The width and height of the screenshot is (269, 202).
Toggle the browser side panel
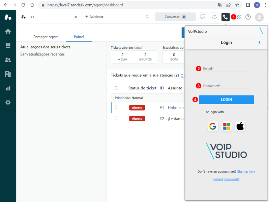[248, 5]
